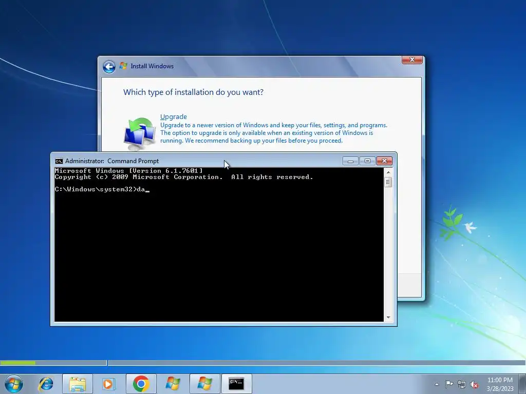Open the Upgrade installation option link
Viewport: 526px width, 394px height.
(x=174, y=116)
